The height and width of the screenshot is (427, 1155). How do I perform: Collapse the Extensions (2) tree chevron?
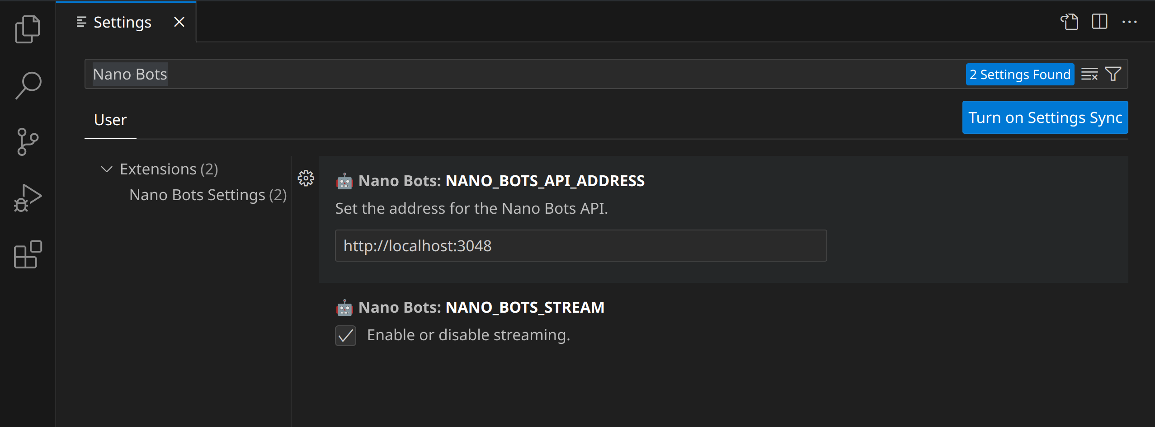pos(107,169)
